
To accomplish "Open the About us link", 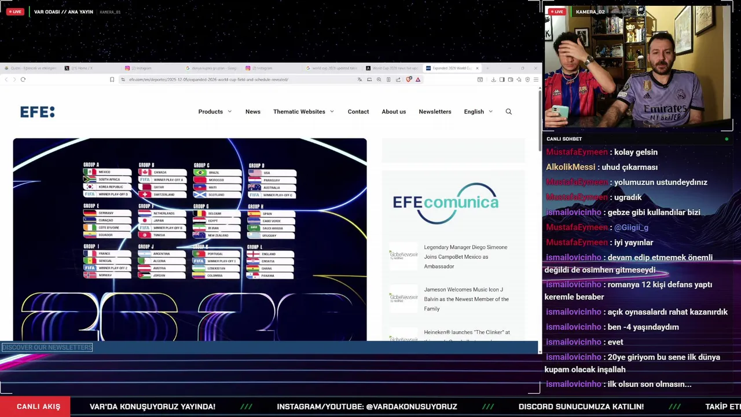I will point(394,112).
